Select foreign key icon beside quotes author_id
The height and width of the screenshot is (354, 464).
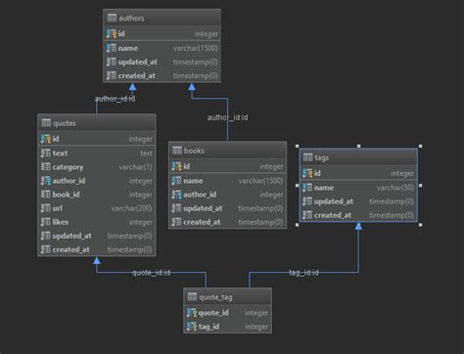[46, 181]
